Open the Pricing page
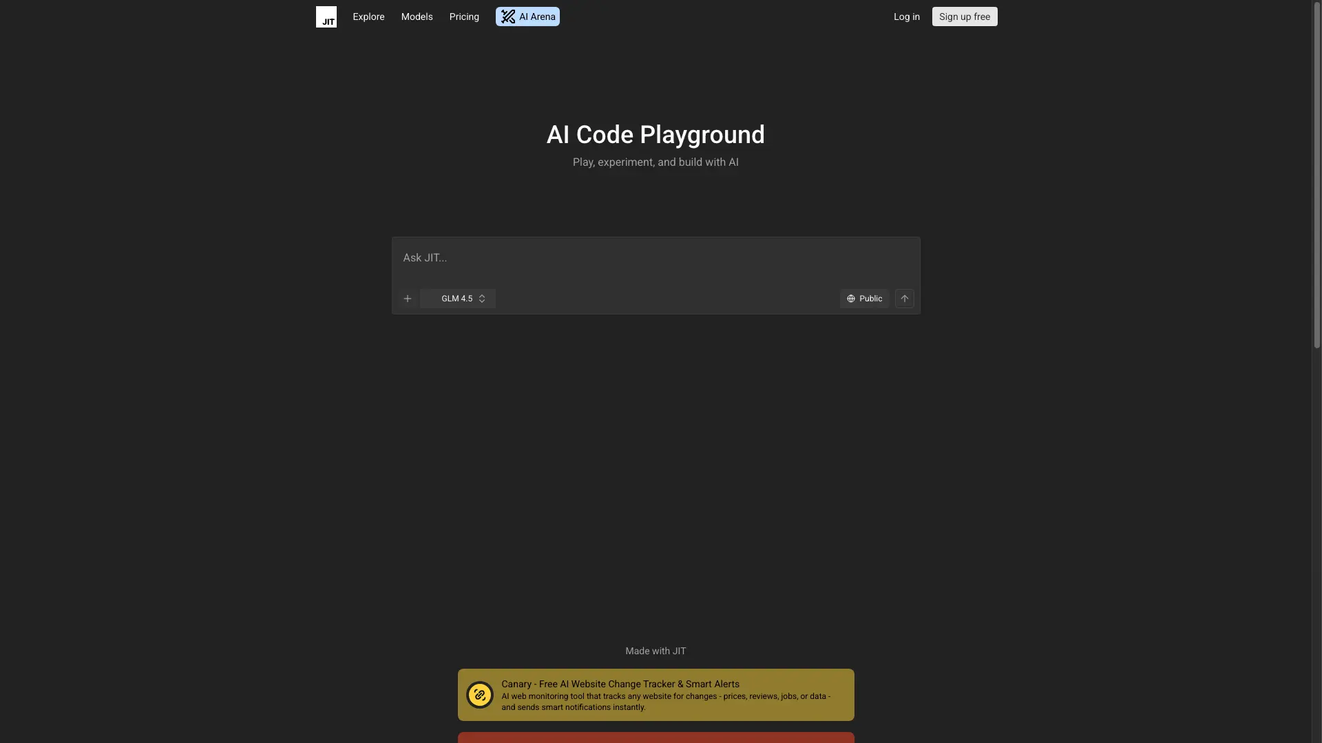The image size is (1322, 743). tap(464, 17)
